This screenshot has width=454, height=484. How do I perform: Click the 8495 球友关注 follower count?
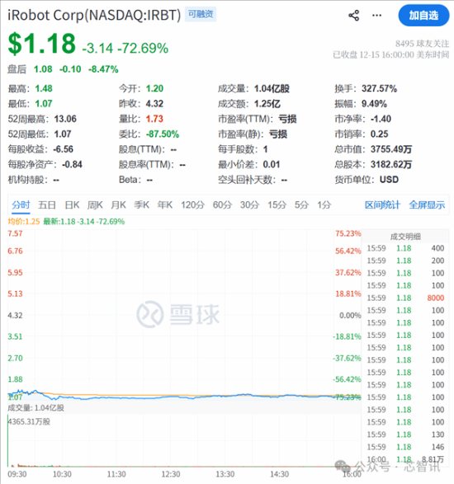(x=422, y=44)
